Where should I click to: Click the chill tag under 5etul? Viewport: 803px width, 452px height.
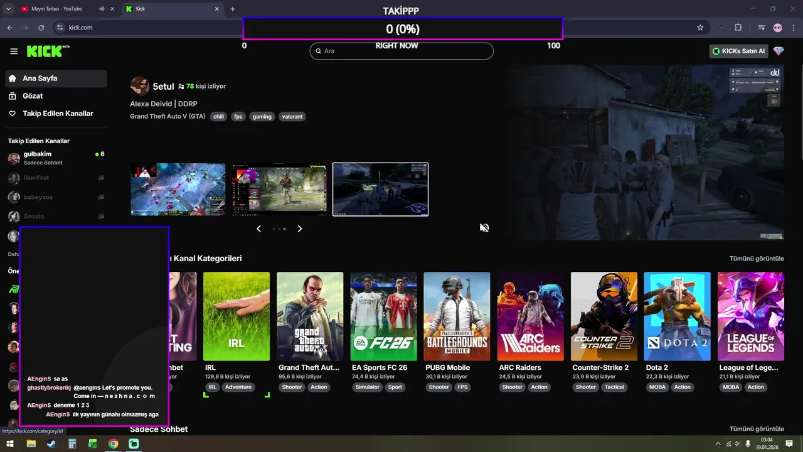[218, 117]
